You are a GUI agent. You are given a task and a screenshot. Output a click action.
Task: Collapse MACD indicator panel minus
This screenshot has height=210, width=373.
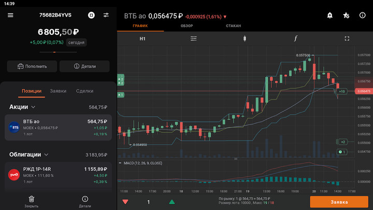pyautogui.click(x=120, y=163)
